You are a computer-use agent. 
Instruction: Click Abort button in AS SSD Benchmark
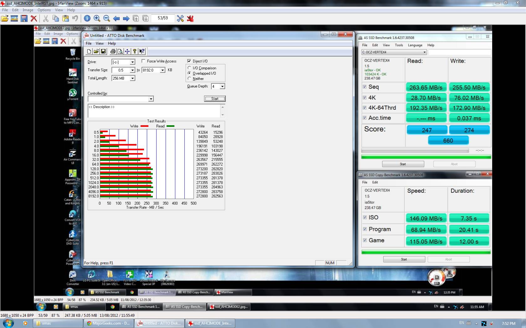[x=454, y=164]
